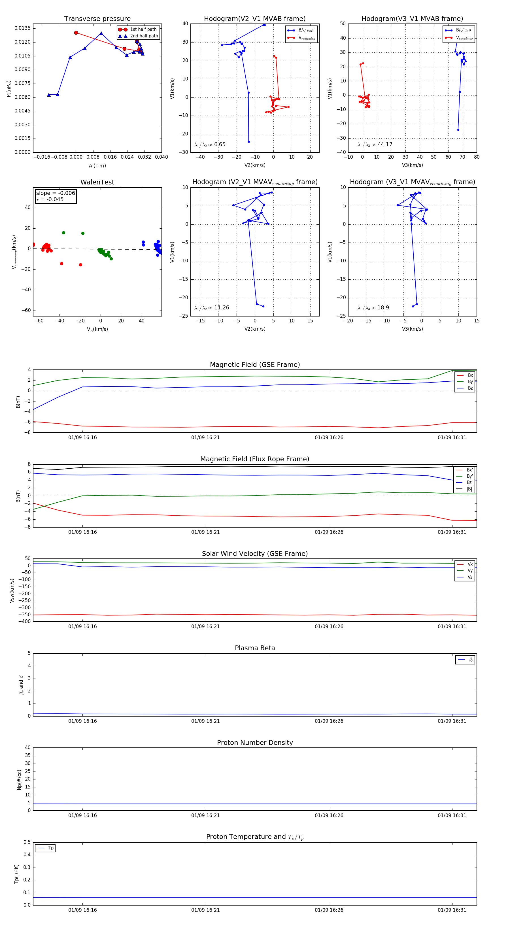Click the "Hodogram(V3_V1 MVAB frame)" title
This screenshot has width=510, height=935.
pos(412,19)
